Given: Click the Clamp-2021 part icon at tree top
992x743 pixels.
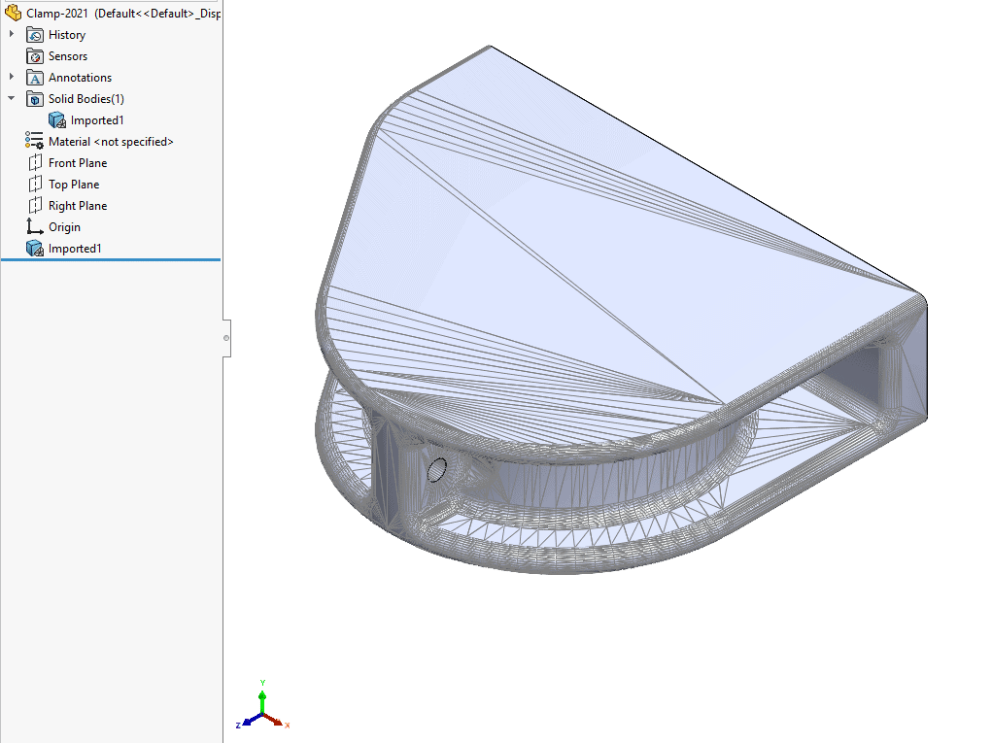Looking at the screenshot, I should coord(13,13).
